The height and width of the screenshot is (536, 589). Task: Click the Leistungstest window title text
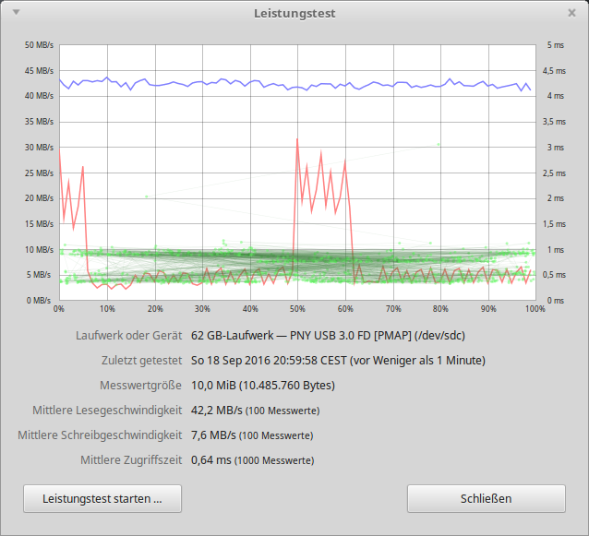click(294, 14)
